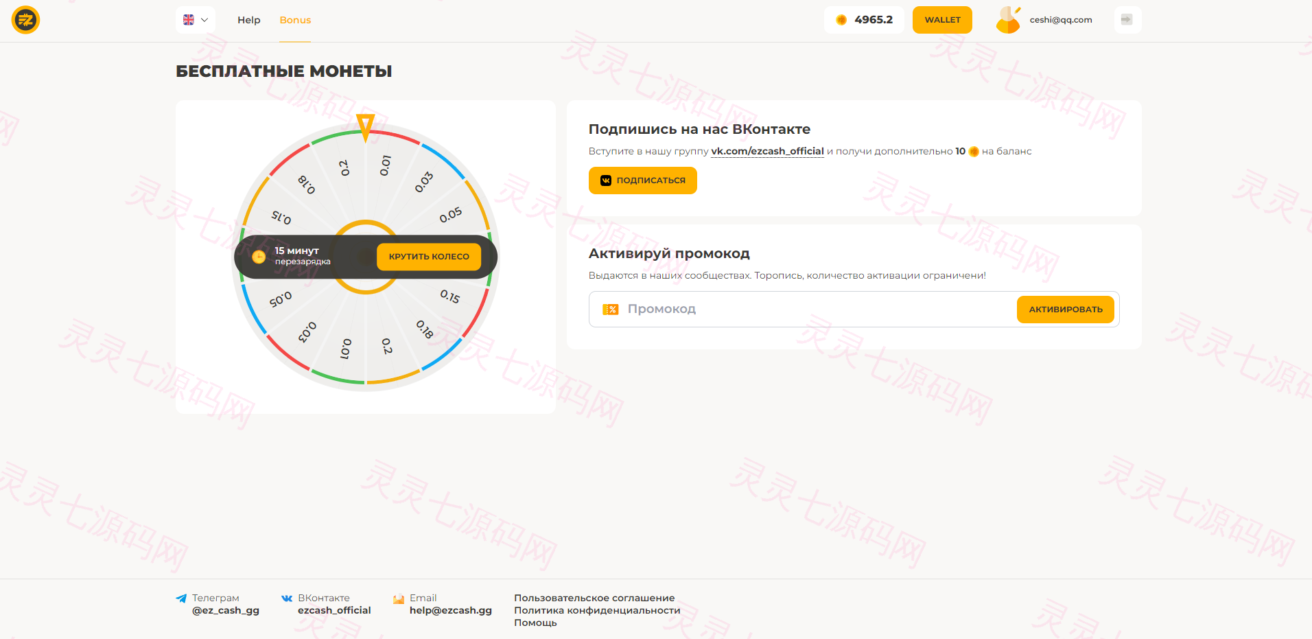Click the user avatar icon
Screen dimensions: 1312x639
pyautogui.click(x=1008, y=20)
